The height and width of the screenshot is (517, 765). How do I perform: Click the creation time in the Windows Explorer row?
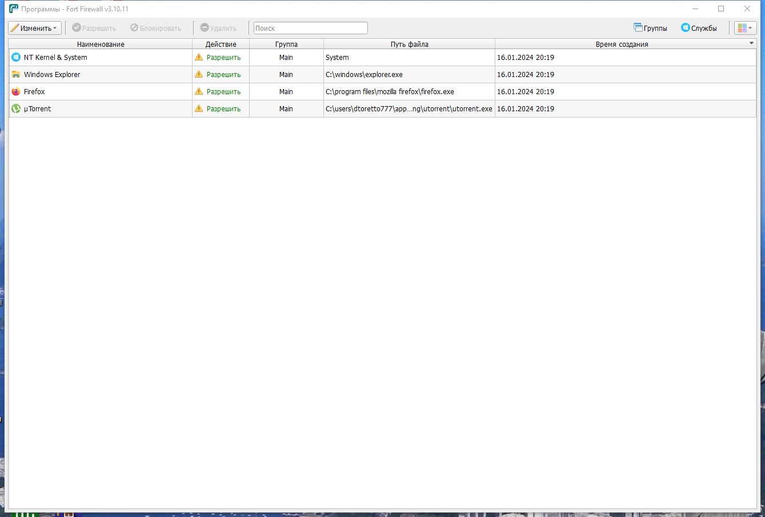coord(526,75)
